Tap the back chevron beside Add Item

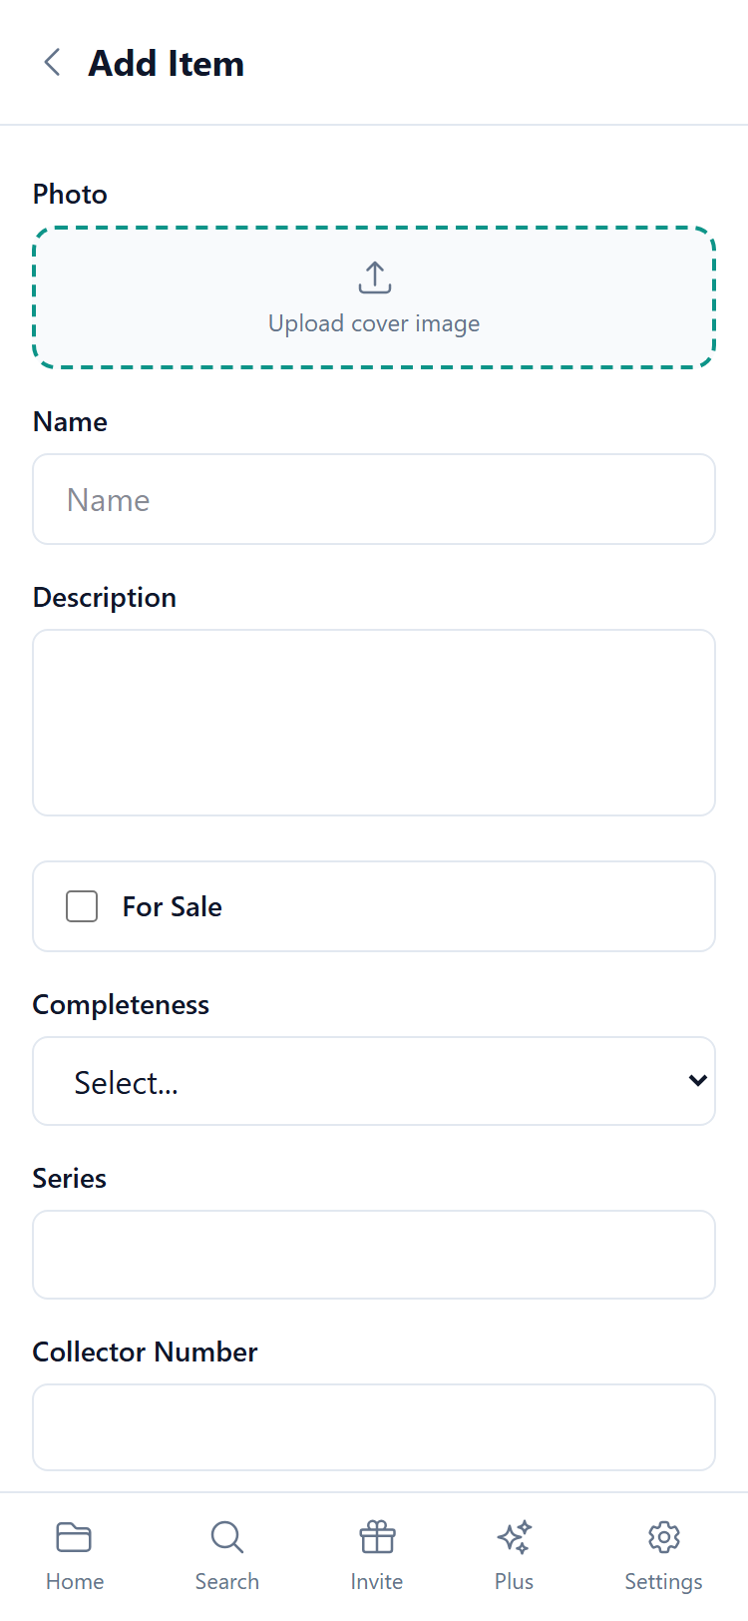point(51,62)
